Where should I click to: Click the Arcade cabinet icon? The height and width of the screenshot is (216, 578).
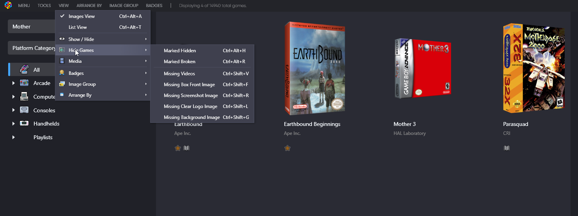[24, 83]
